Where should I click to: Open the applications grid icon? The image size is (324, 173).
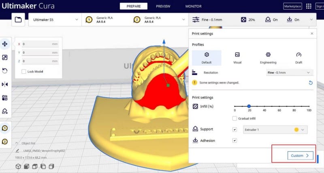[309, 6]
